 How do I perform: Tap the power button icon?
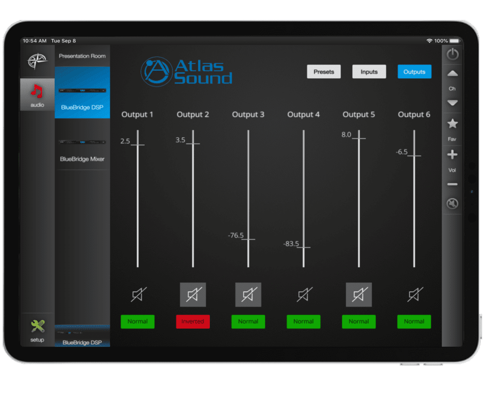tap(452, 54)
